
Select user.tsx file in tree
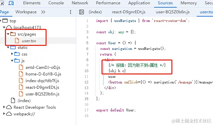(29, 41)
